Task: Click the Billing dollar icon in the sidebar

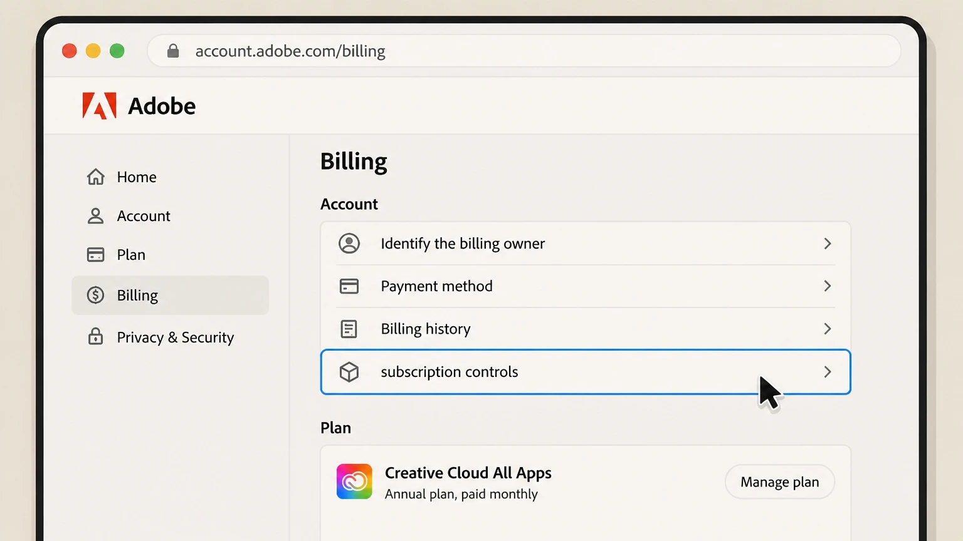Action: (x=95, y=295)
